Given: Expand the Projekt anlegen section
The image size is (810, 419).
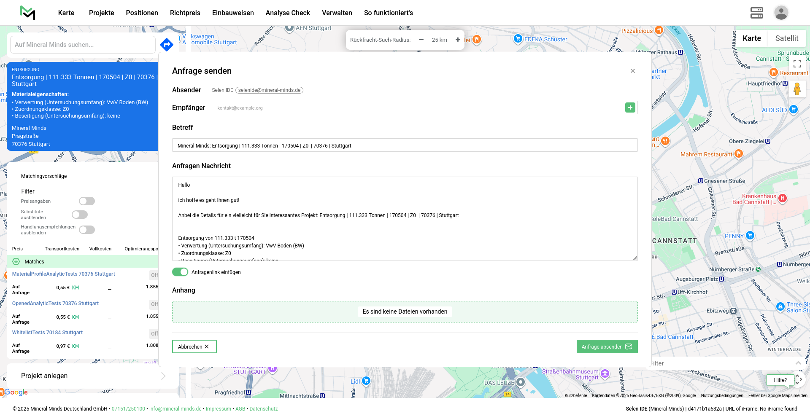Looking at the screenshot, I should coord(163,376).
